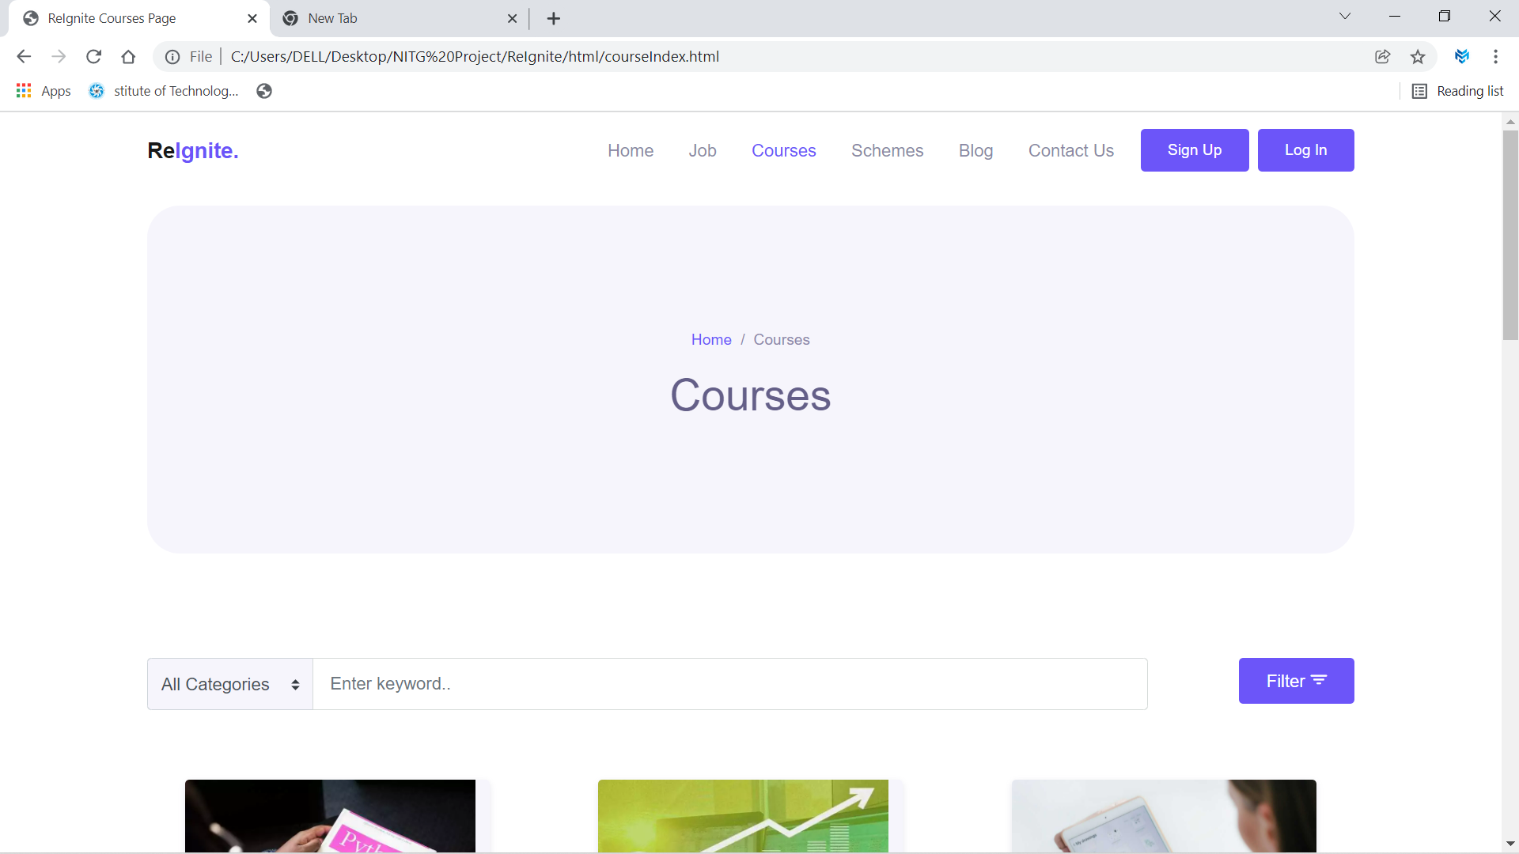This screenshot has width=1519, height=854.
Task: Click the Home breadcrumb link
Action: [710, 340]
